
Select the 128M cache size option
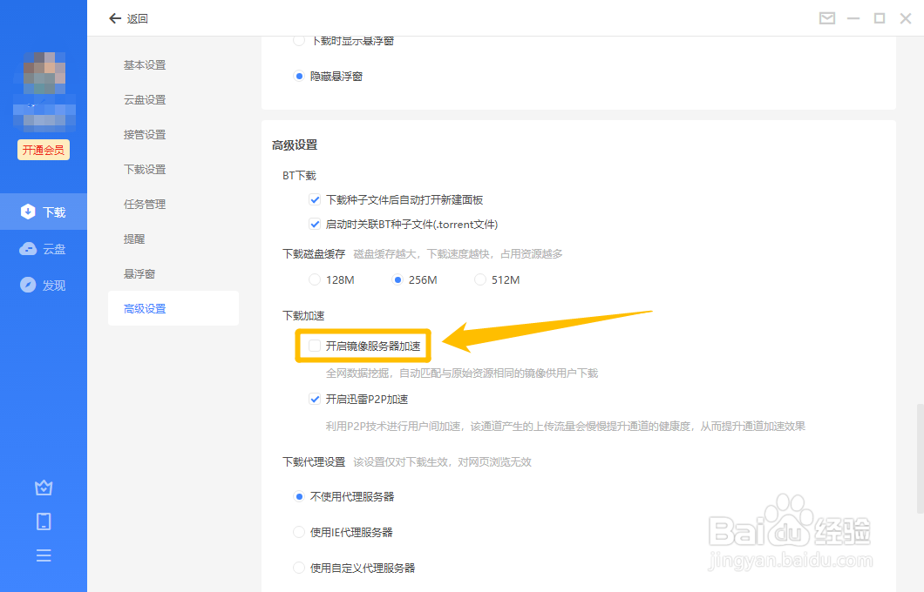click(313, 279)
